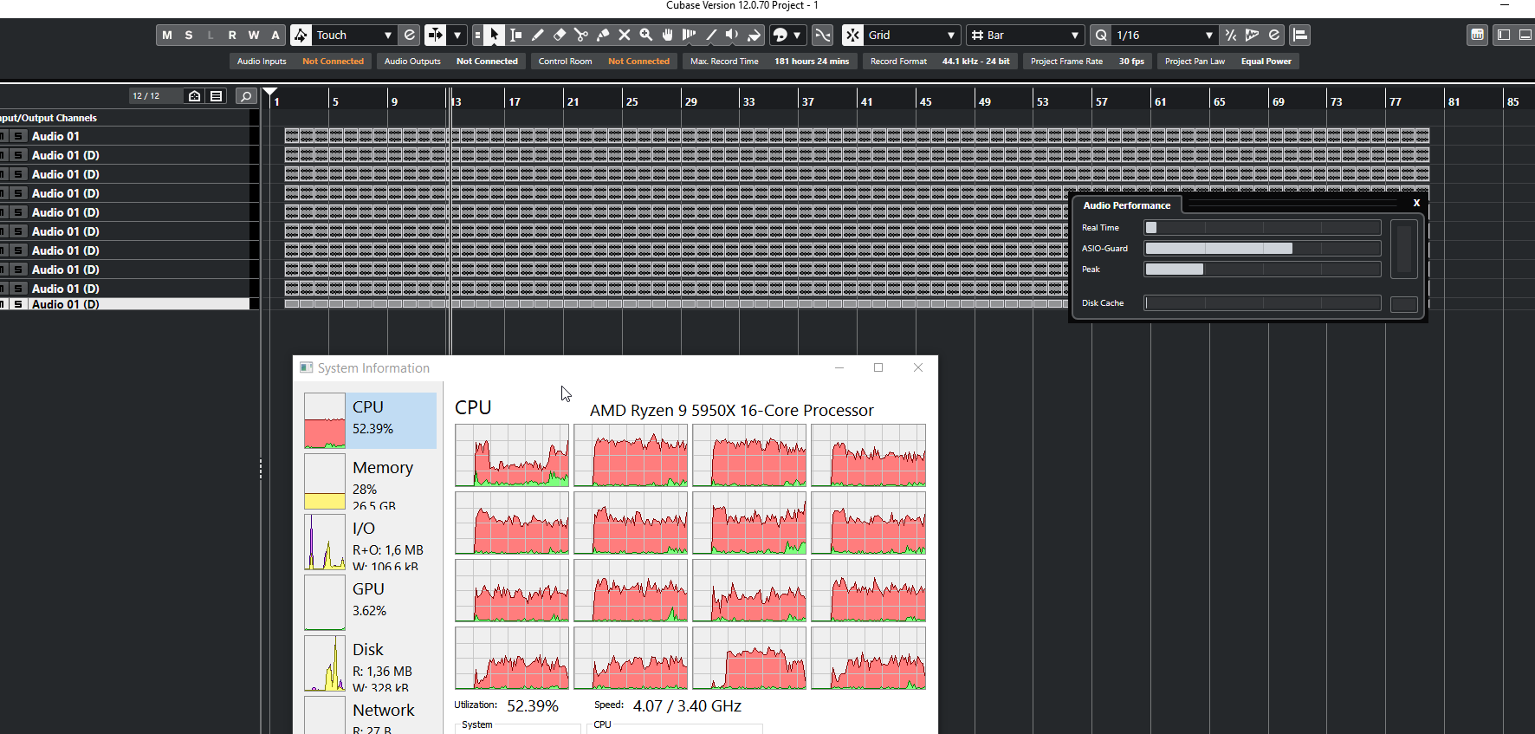The height and width of the screenshot is (734, 1535).
Task: Select the Split scissors tool
Action: 581,35
